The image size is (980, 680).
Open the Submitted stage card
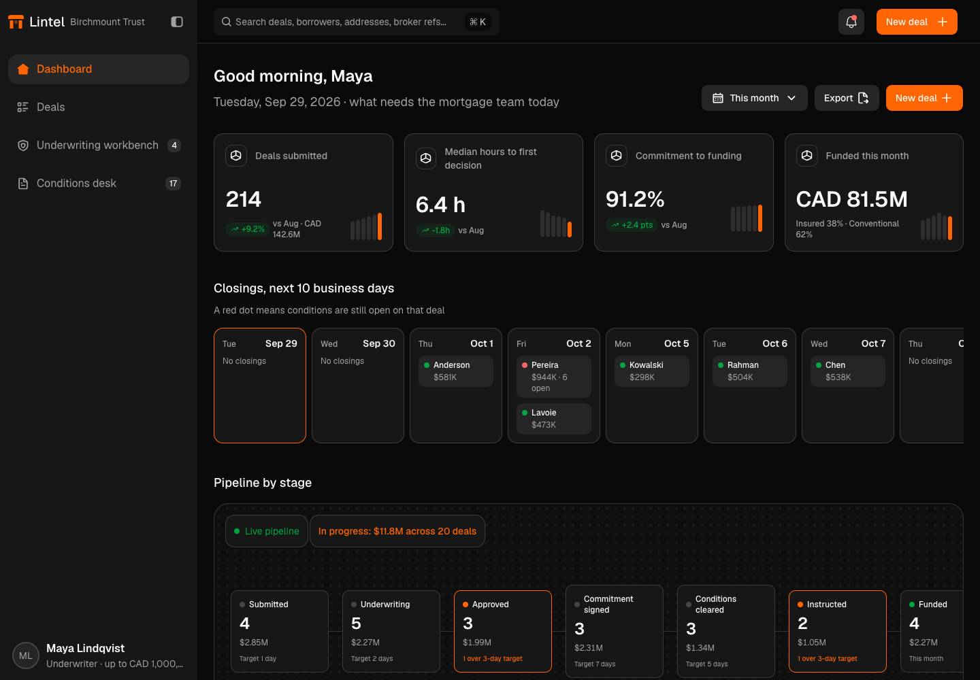pyautogui.click(x=280, y=631)
